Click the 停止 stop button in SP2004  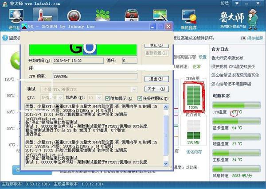[156, 46]
